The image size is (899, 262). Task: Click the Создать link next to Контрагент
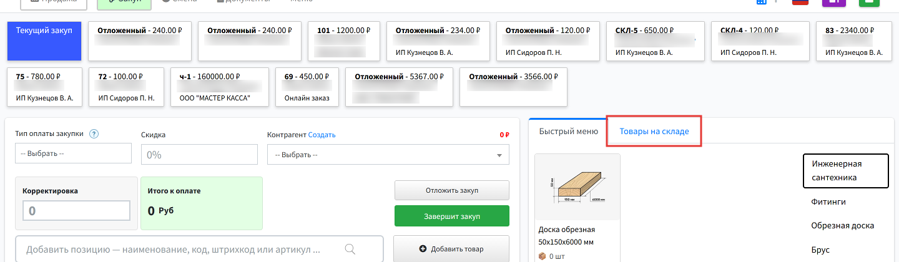322,135
